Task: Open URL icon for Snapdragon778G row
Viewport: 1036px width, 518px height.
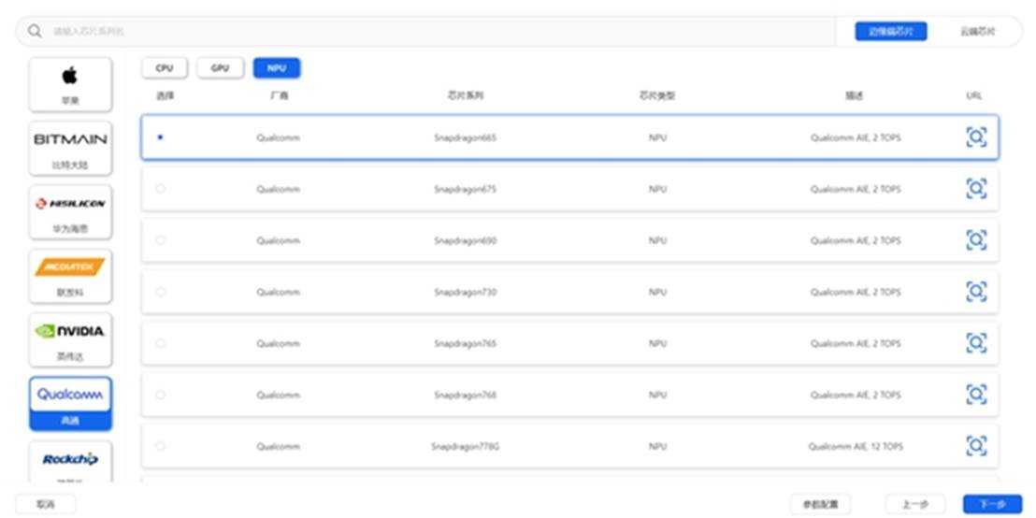Action: tap(976, 446)
